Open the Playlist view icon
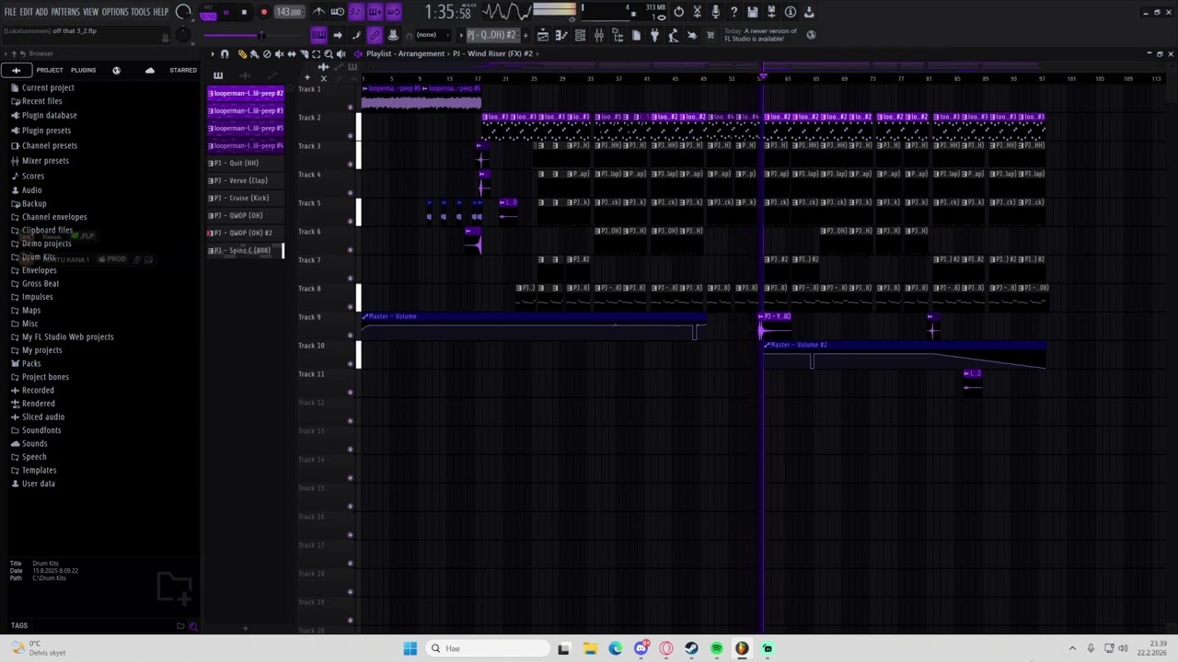Screen dimensions: 1178x662 543,35
